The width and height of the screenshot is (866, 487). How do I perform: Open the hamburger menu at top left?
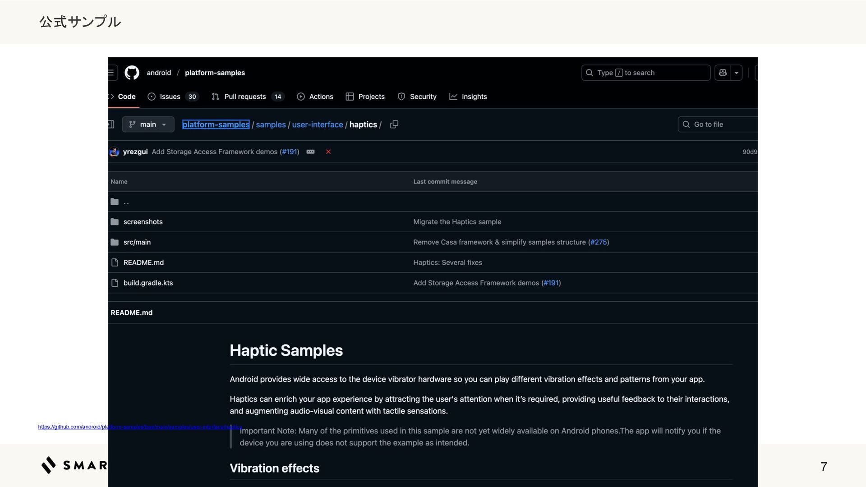pyautogui.click(x=111, y=73)
